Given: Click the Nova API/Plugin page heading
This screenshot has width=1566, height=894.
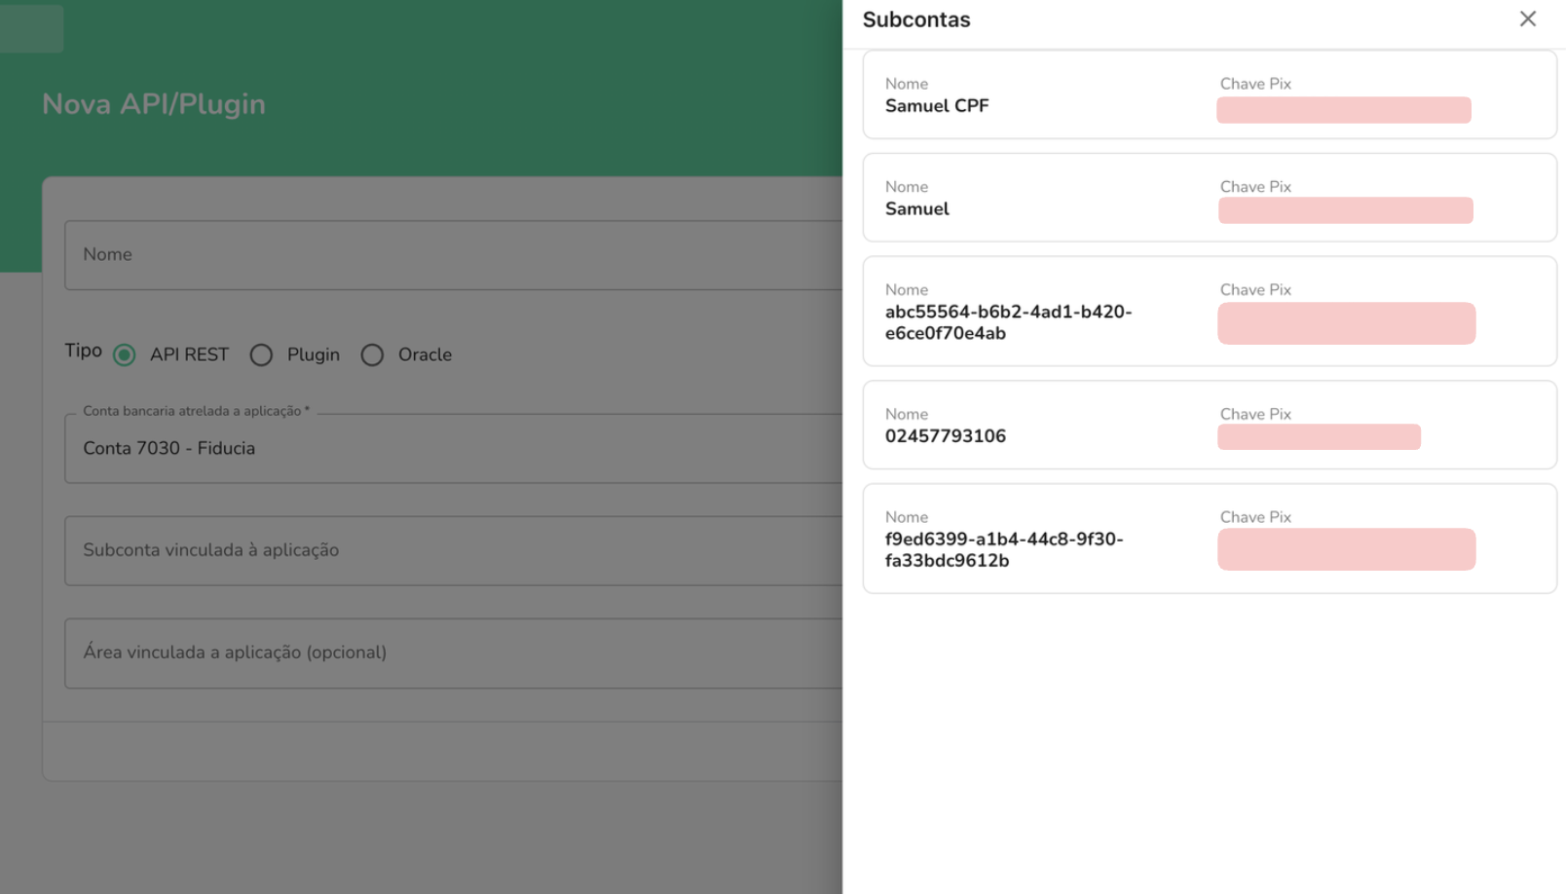Looking at the screenshot, I should tap(154, 104).
